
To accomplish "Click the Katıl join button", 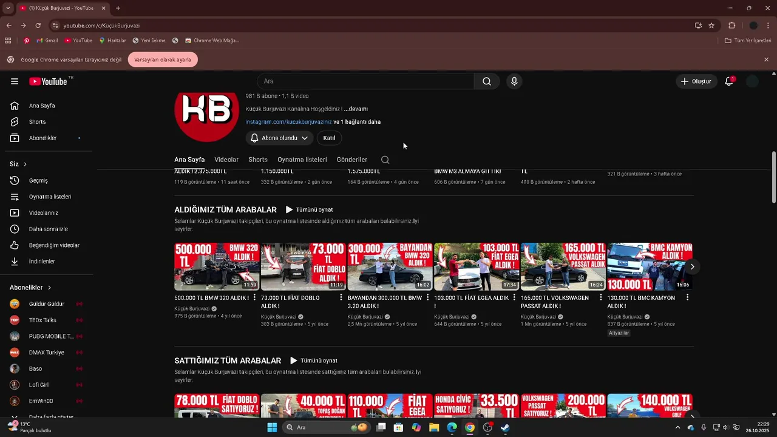I will click(x=329, y=138).
